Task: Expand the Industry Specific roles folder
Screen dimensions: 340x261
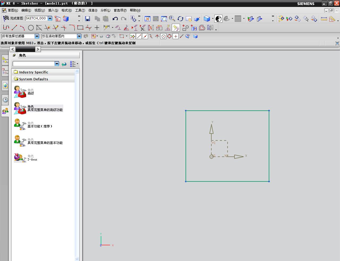Action: 33,72
